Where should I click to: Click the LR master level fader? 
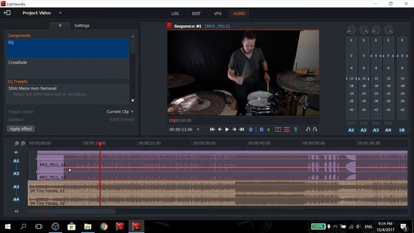point(402,56)
